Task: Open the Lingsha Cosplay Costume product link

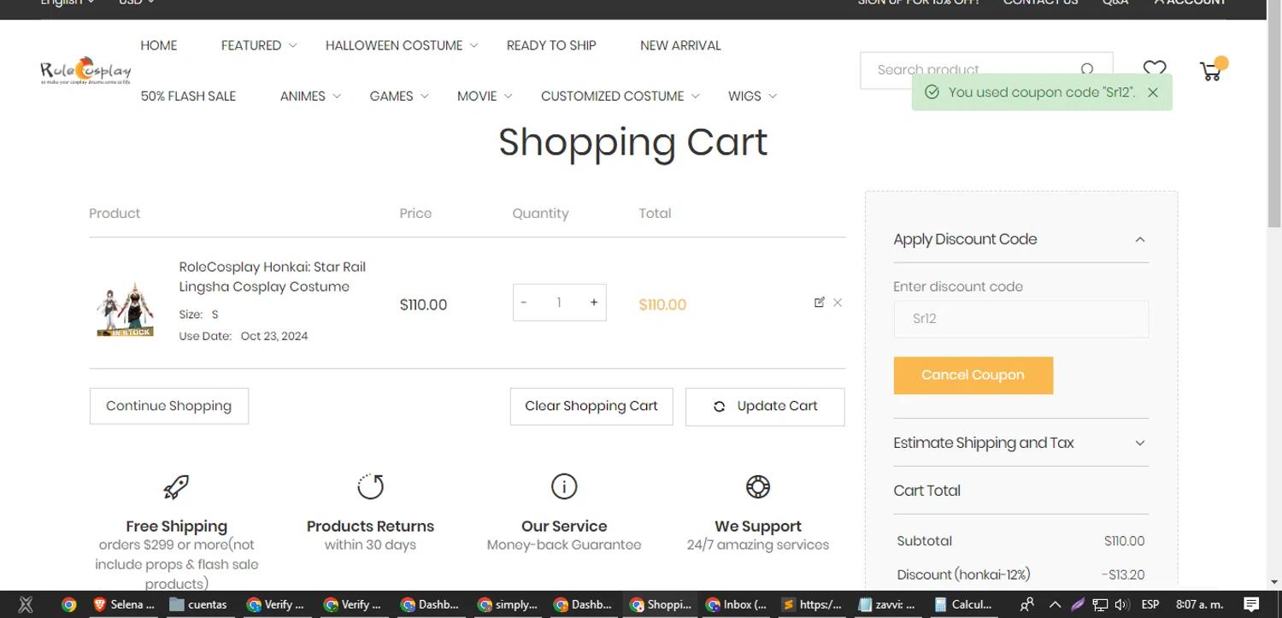Action: coord(273,277)
